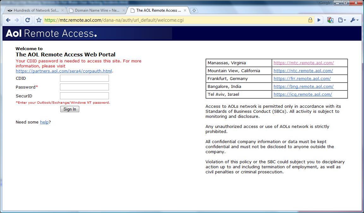Screen dimensions: 364x213
Task: Close 'The AOL Remote Access' tab
Action: coord(185,10)
